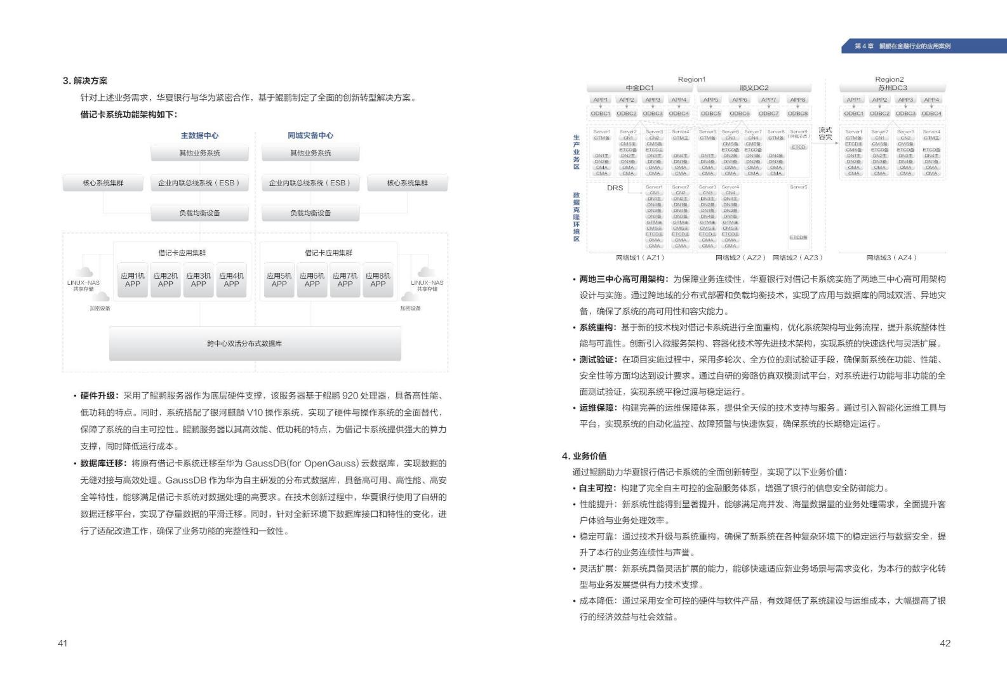Click the 硬件升级 bullet heading

pos(99,395)
